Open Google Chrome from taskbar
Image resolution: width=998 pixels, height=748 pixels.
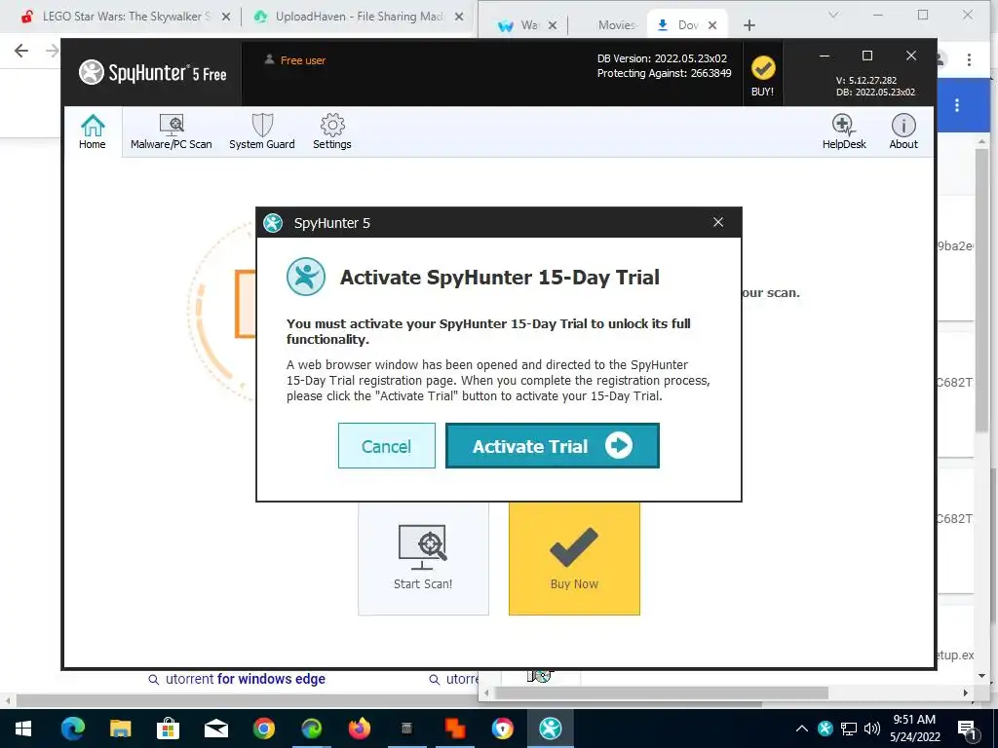pos(263,729)
